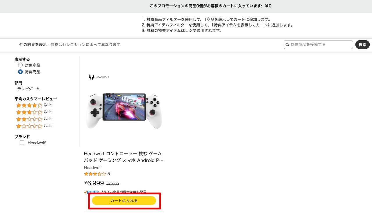Viewport: 372px width, 219px height.
Task: Filter by four stars and up
Action: [x=34, y=105]
